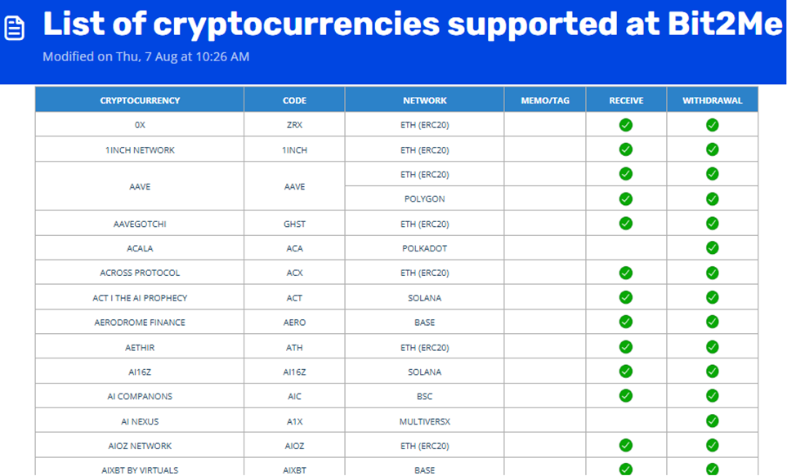796x476 pixels.
Task: Click the Aavegotchi Receive checkmark
Action: (626, 223)
